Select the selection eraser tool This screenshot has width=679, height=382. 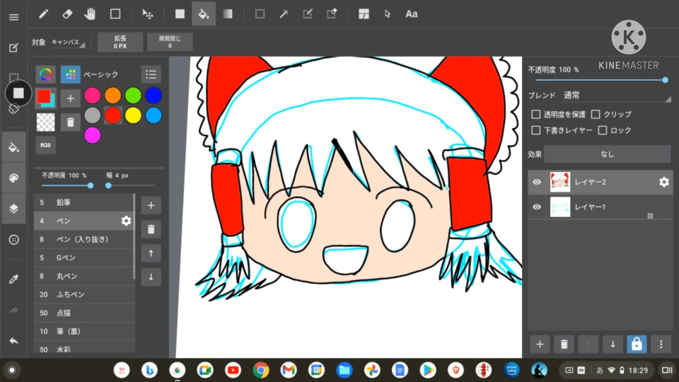pyautogui.click(x=332, y=14)
